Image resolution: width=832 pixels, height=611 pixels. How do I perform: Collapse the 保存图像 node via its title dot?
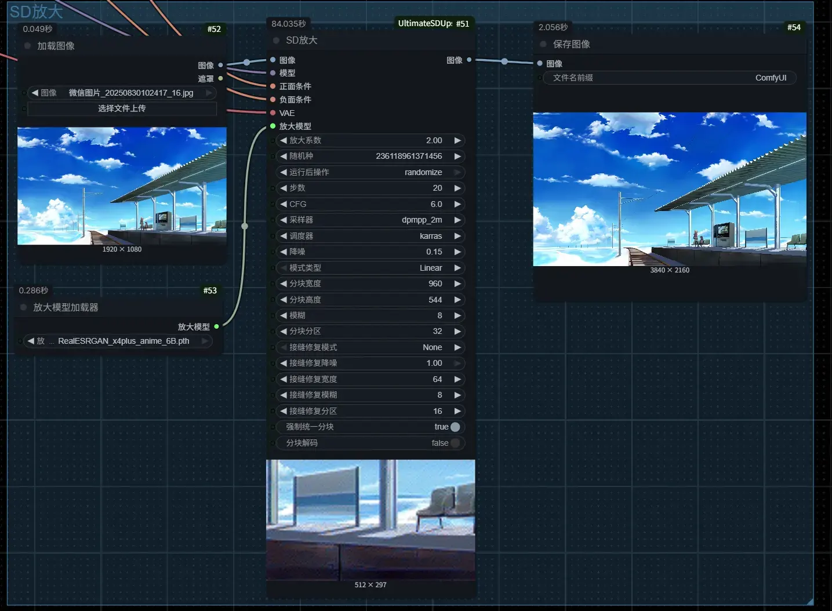click(x=543, y=44)
